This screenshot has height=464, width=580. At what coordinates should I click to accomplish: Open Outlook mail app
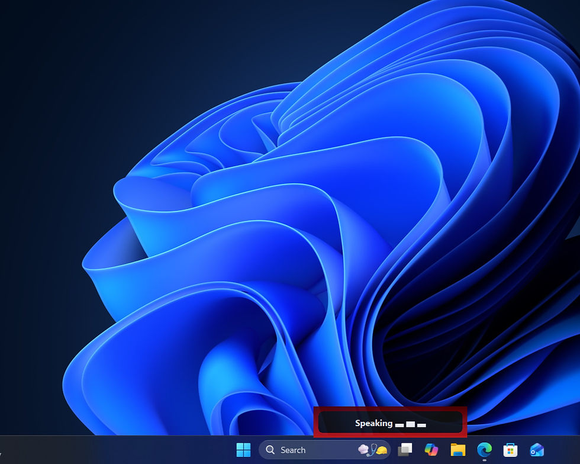click(x=537, y=450)
